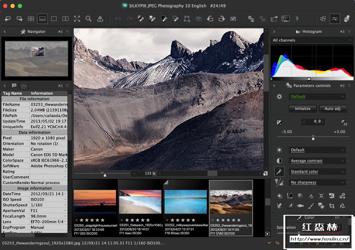This screenshot has width=355, height=250.
Task: Click the full screen preview toolbar icon
Action: (77, 19)
